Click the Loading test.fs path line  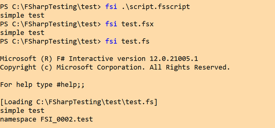(79, 102)
